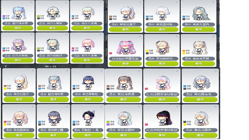Select the dark navy 黑色寧靜短 hair preview
Screen dimensions: 249x140
click(88, 83)
